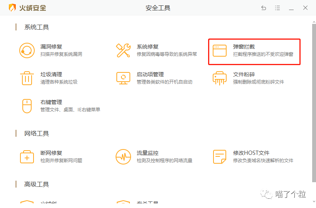Open the title bar menu list icon

(277, 8)
